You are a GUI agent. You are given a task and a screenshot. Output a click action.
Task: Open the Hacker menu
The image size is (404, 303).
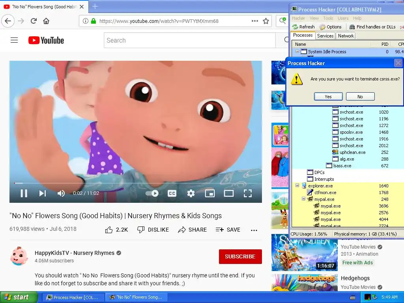[298, 18]
